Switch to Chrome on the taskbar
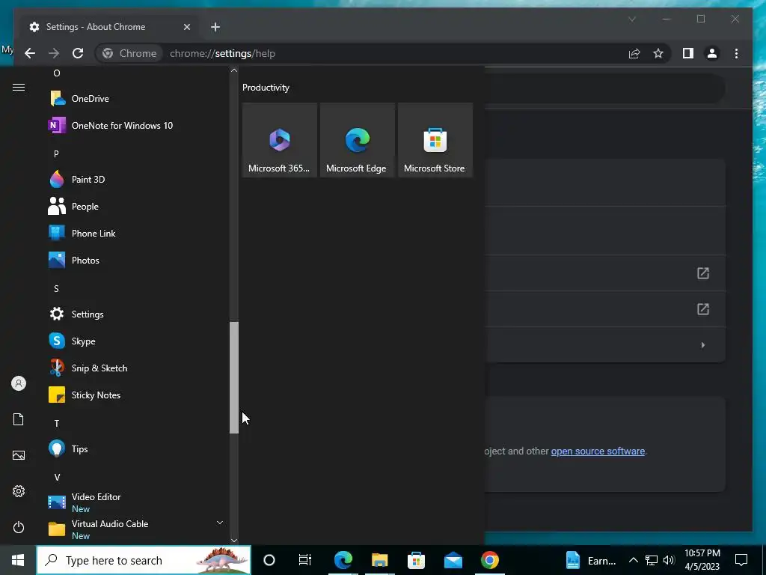The image size is (766, 575). 489,560
